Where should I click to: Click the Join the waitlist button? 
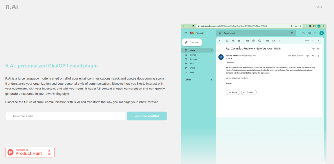[x=146, y=116]
